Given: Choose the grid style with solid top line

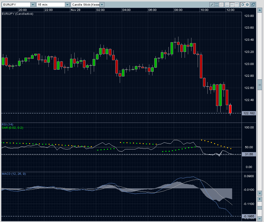Looking at the screenshot, I should point(237,4).
